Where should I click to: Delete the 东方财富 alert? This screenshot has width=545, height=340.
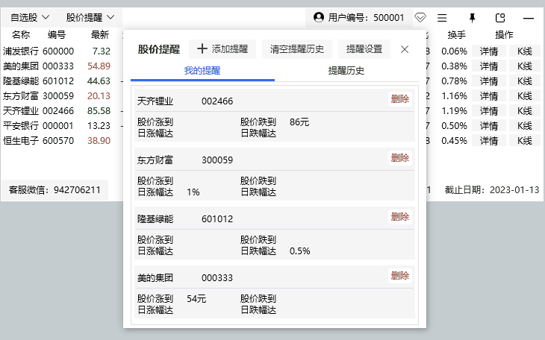[400, 158]
